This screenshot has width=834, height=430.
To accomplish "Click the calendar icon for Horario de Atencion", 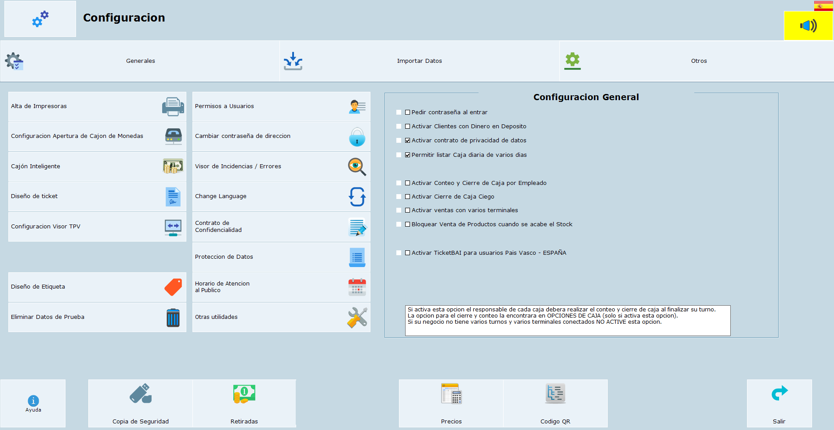I will [357, 287].
